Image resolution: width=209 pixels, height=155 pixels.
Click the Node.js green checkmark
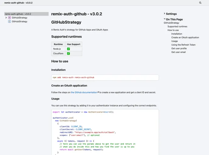coord(68,49)
